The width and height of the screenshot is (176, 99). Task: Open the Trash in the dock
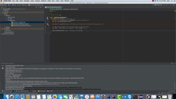click(x=170, y=97)
